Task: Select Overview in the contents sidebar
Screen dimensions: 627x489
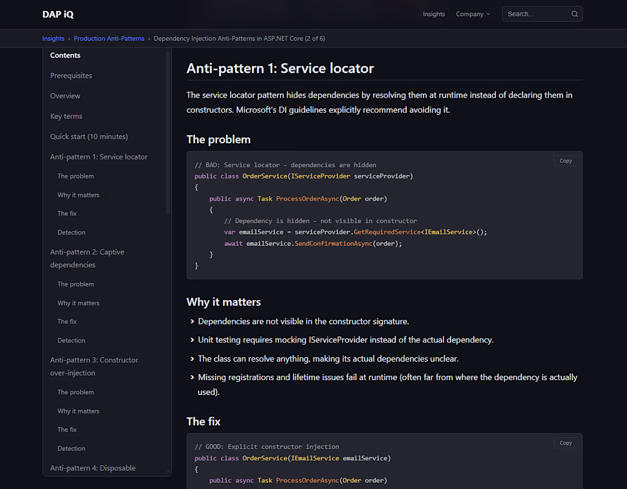Action: 65,96
